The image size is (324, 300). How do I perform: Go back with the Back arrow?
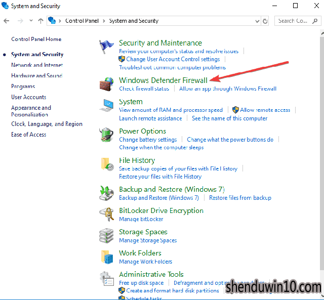[7, 21]
